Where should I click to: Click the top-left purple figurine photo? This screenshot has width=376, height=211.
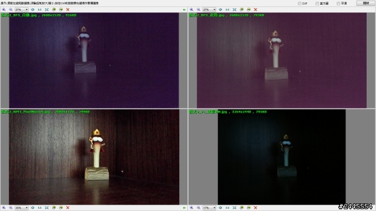(x=94, y=60)
